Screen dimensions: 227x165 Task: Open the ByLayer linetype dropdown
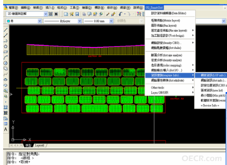pyautogui.click(x=80, y=21)
